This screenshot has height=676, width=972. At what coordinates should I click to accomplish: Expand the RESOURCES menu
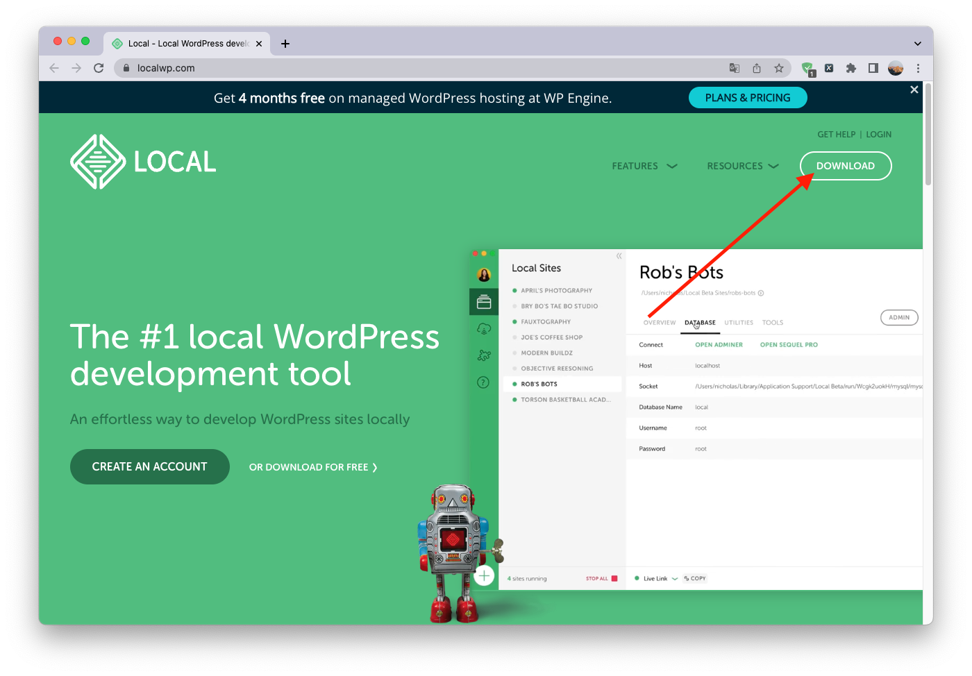click(x=743, y=166)
